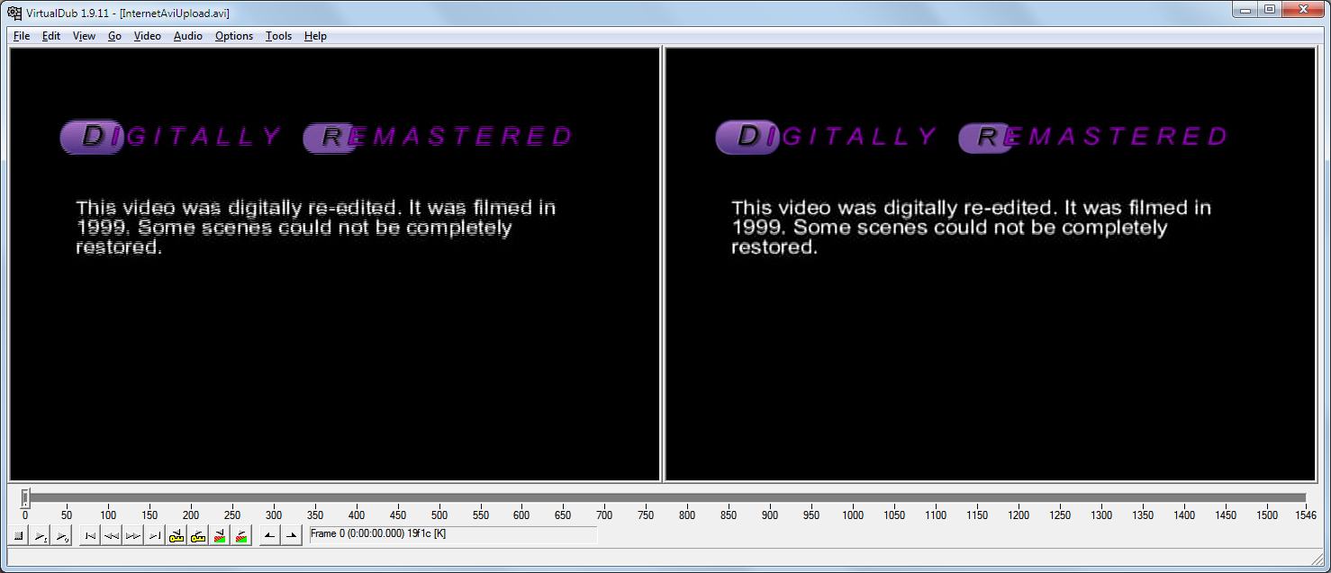This screenshot has height=573, width=1331.
Task: Jump to the end of the video
Action: point(155,535)
